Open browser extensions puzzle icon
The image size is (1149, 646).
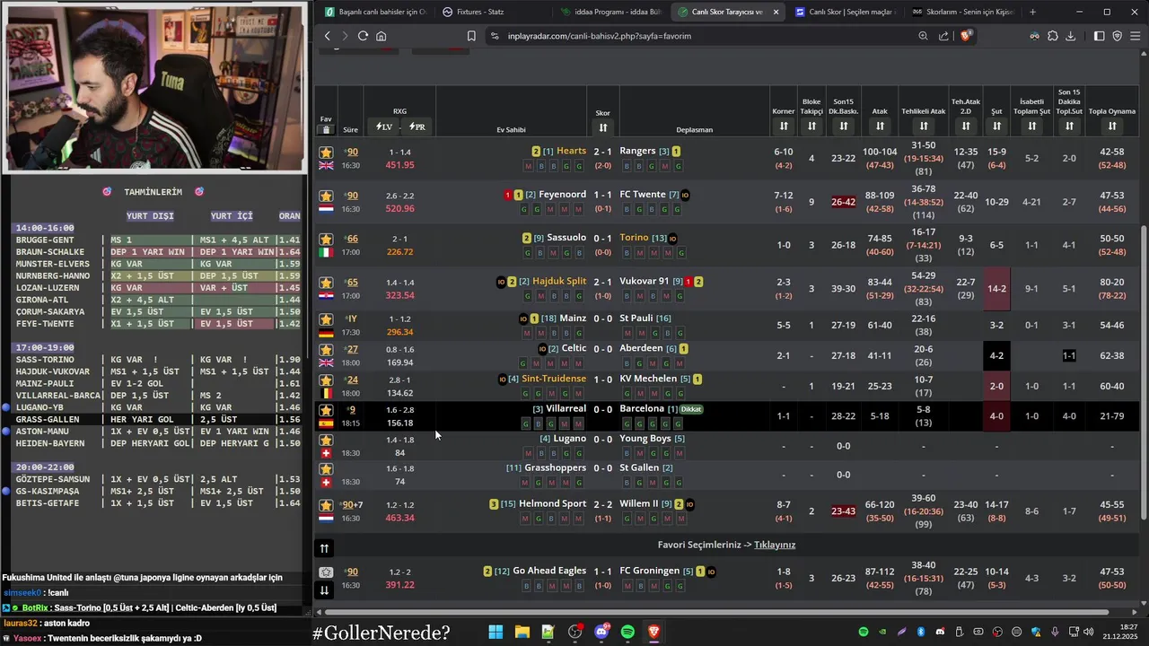(x=1053, y=36)
